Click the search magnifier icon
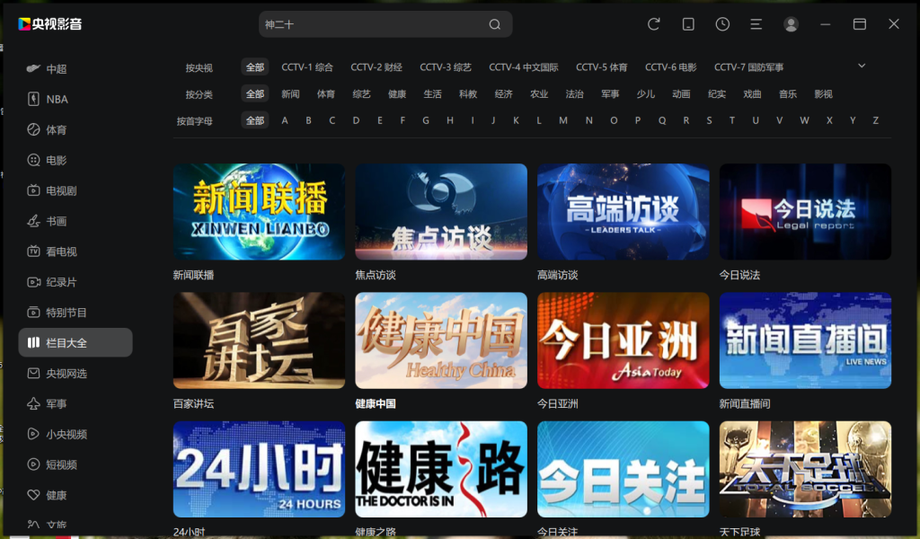This screenshot has height=539, width=920. [x=494, y=24]
